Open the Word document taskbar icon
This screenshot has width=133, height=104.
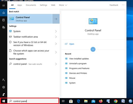123,101
